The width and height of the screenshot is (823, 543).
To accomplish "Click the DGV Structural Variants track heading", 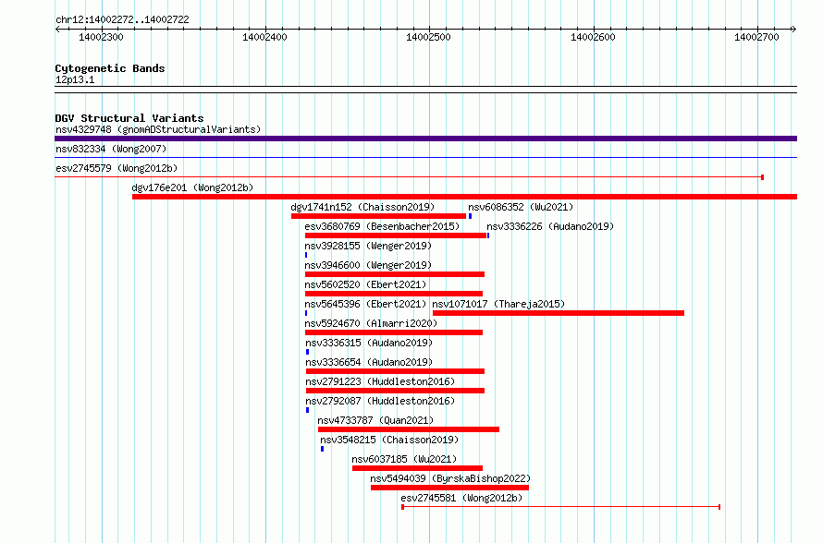I will (x=129, y=118).
